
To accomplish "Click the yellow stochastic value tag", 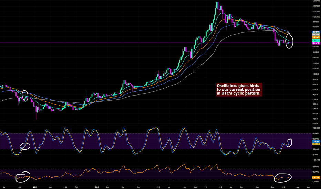I will click(316, 144).
